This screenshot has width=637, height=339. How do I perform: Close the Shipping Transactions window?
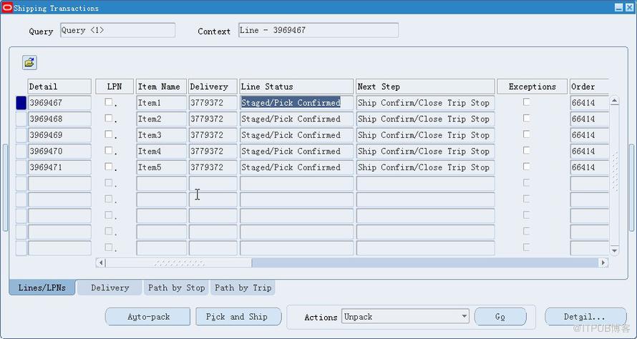pos(629,7)
